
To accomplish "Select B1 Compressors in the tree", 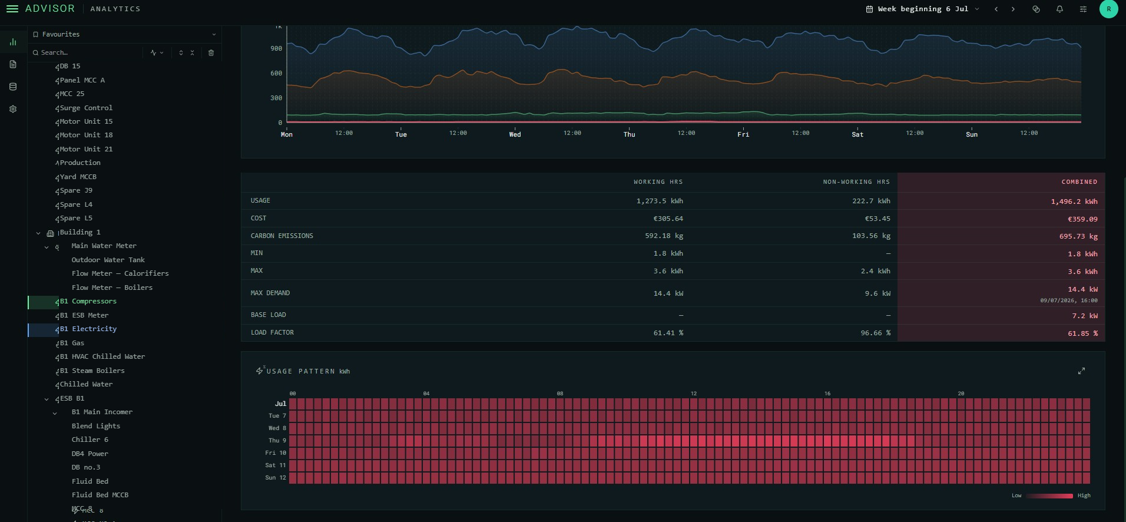I will [88, 301].
